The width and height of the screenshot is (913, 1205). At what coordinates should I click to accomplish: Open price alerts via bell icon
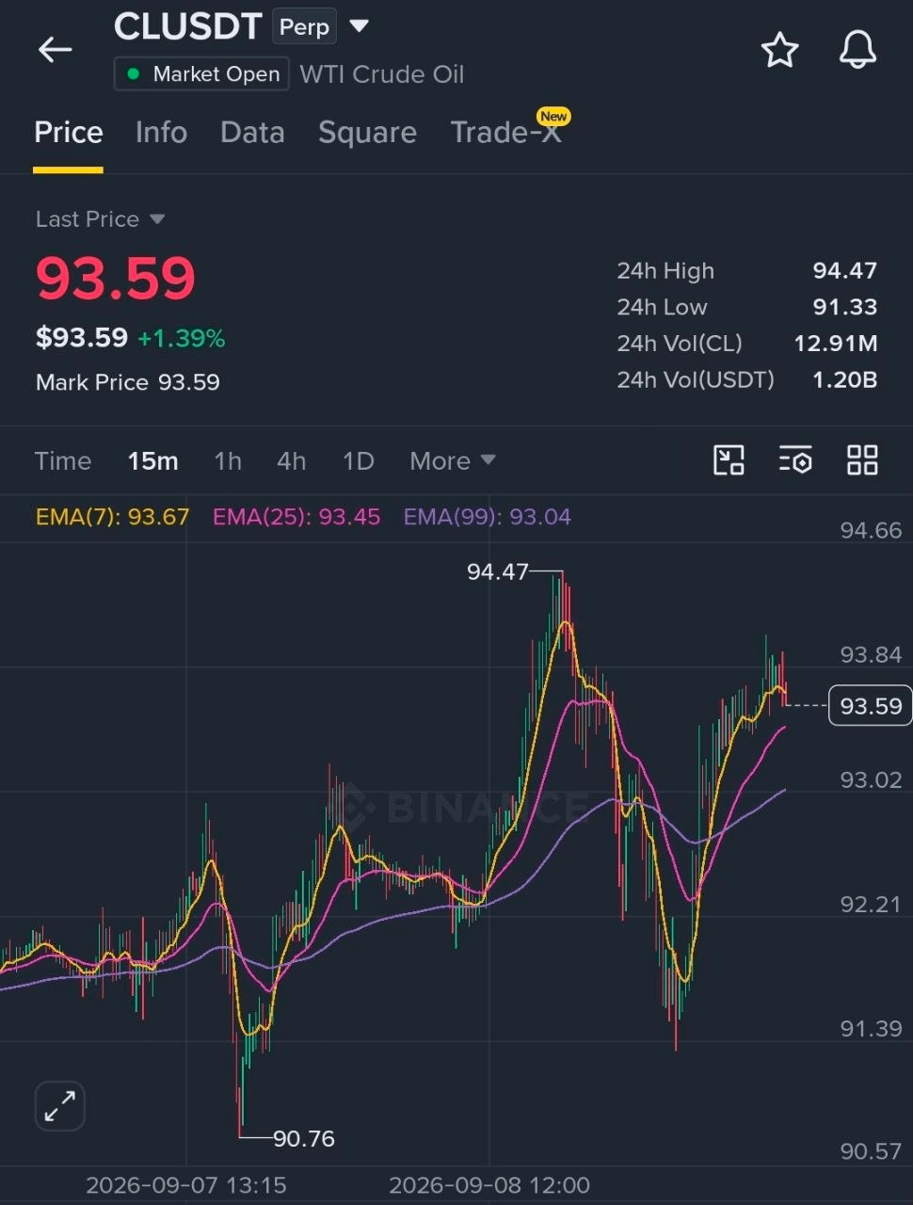pyautogui.click(x=857, y=50)
